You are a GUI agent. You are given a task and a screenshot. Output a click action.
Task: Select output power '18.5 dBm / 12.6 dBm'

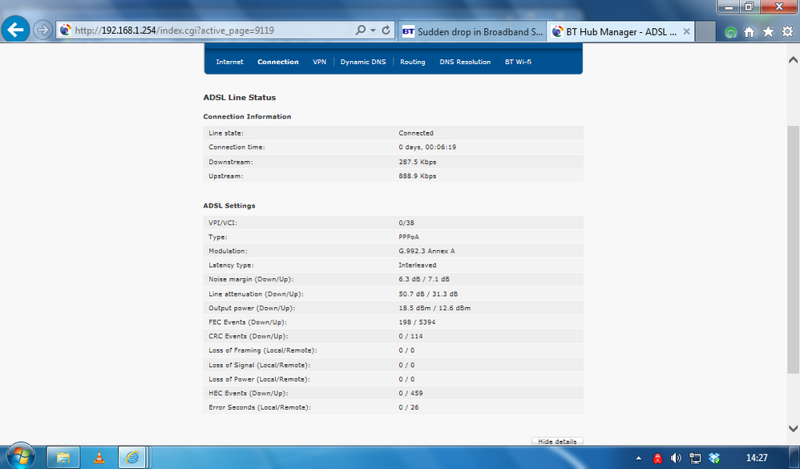click(x=434, y=308)
